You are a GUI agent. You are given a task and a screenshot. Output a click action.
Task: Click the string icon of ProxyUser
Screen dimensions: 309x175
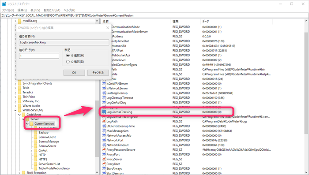[x=104, y=164]
